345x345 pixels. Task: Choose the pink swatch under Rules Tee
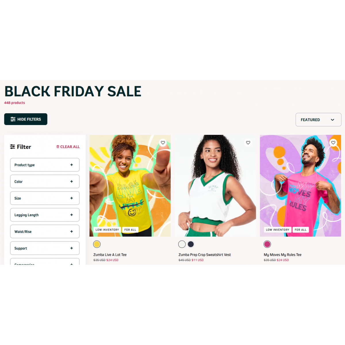click(267, 244)
